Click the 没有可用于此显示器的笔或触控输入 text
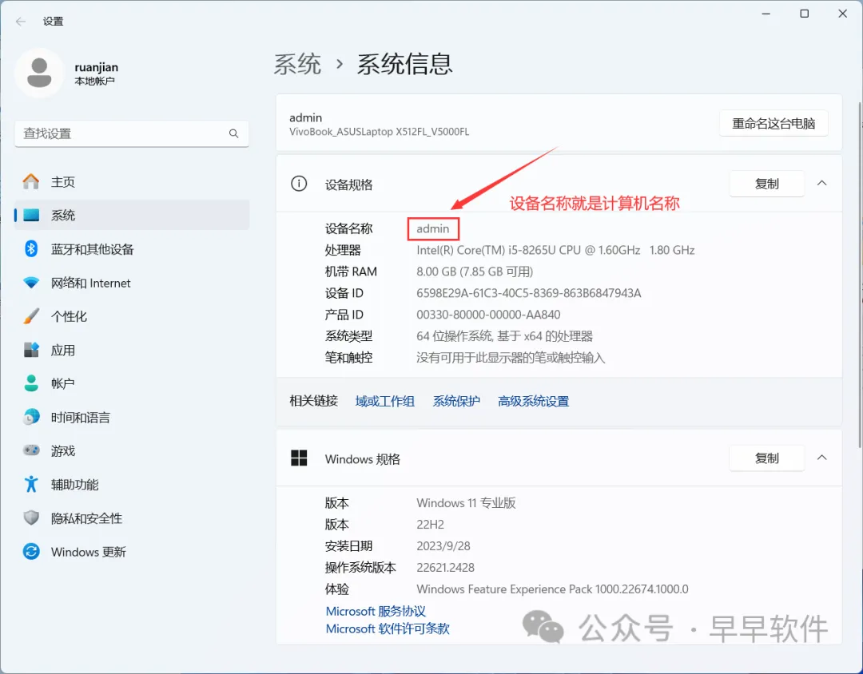Screen dimensions: 863x674 pos(510,358)
